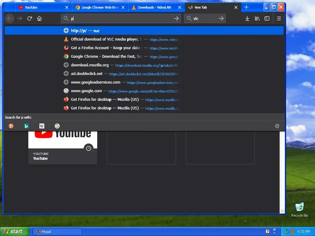Search with the Wikipedia engine icon
Screen dimensions: 315x236
point(42,126)
